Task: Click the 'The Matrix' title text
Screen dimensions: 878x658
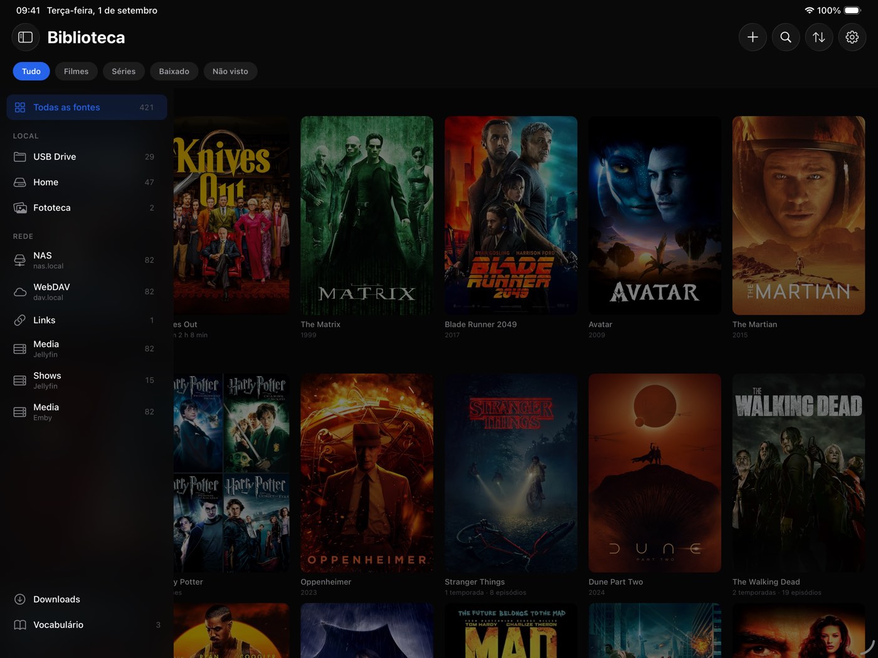Action: (x=320, y=325)
